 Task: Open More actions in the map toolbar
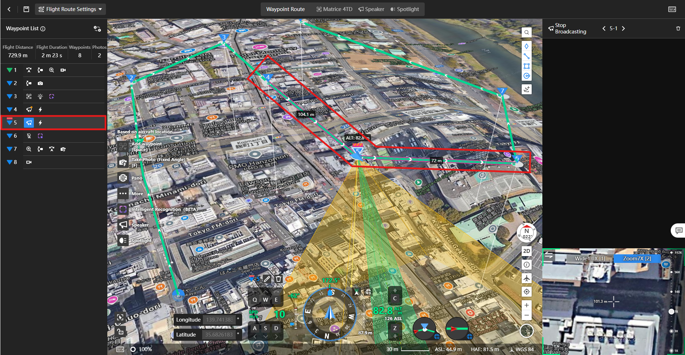point(123,194)
